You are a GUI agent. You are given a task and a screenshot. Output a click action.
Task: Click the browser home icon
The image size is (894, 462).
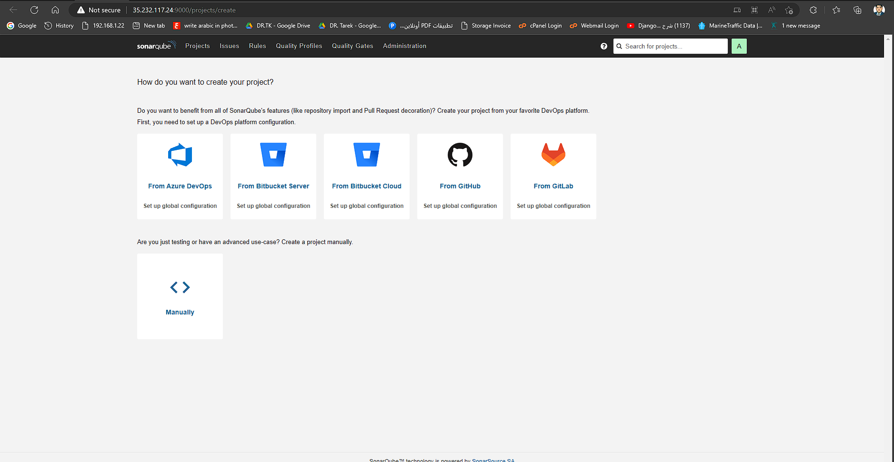[55, 10]
